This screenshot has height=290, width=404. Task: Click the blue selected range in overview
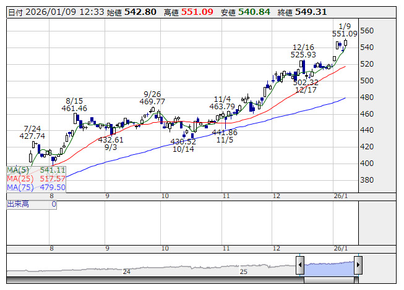coord(329,267)
